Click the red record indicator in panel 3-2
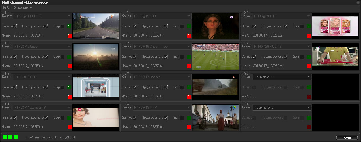361x142 pixels. point(309,66)
